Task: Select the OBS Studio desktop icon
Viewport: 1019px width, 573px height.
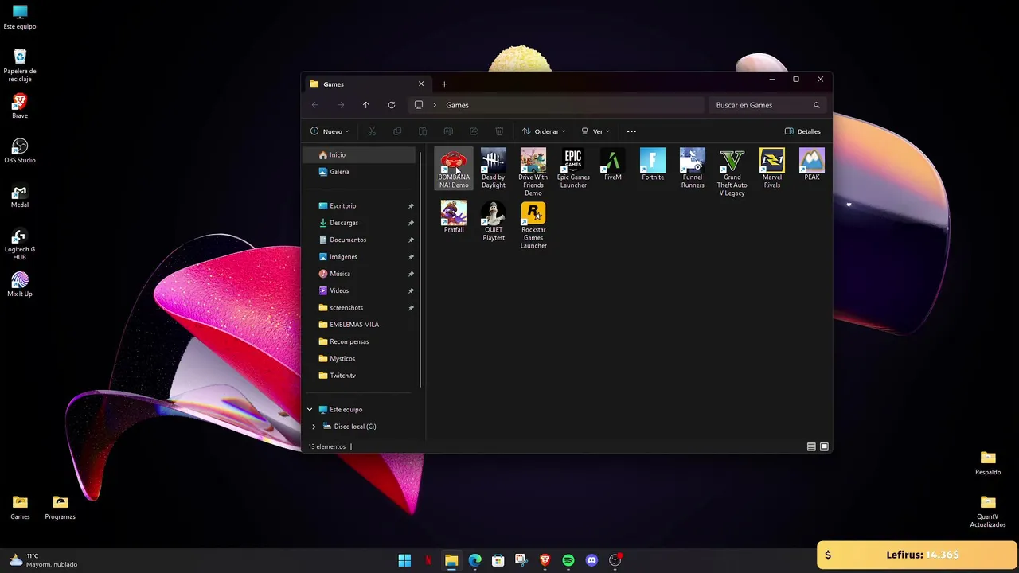Action: (20, 151)
